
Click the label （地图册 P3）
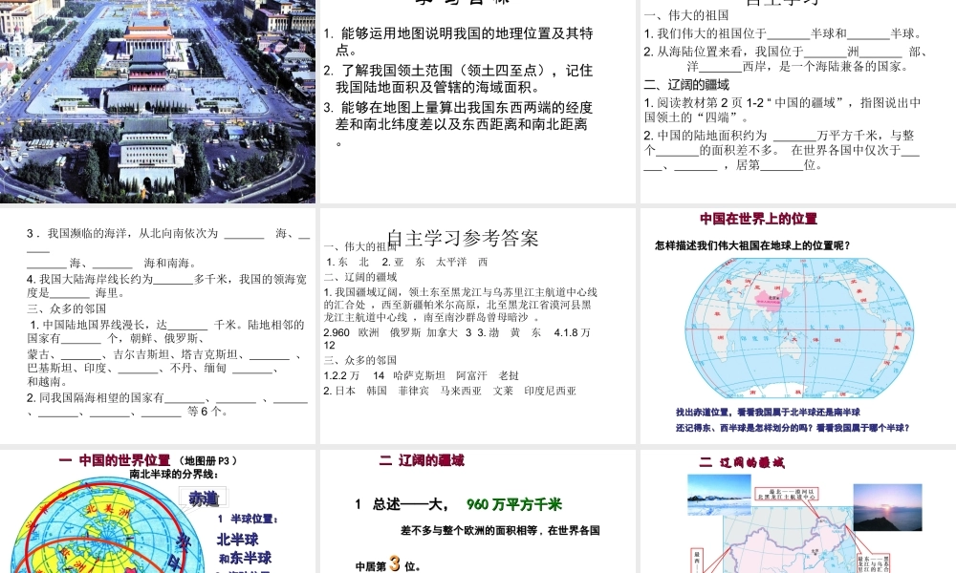click(208, 460)
